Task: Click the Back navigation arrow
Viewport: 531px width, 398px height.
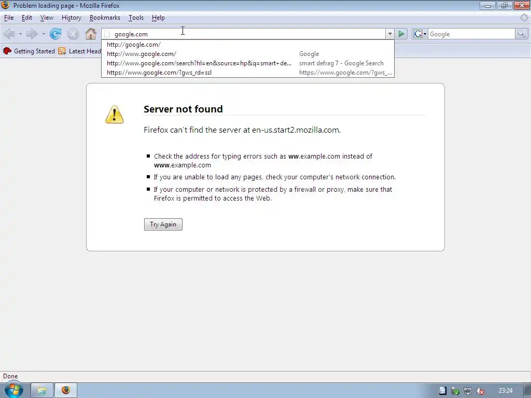Action: (x=9, y=34)
